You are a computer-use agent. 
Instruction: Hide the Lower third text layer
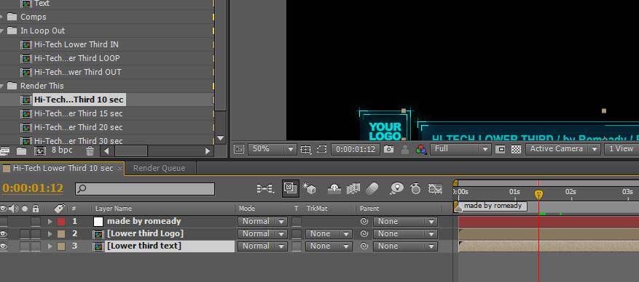4,246
